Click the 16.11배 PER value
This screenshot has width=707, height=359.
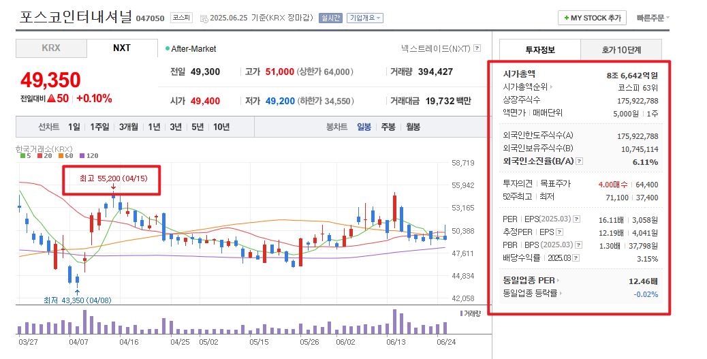(x=611, y=220)
